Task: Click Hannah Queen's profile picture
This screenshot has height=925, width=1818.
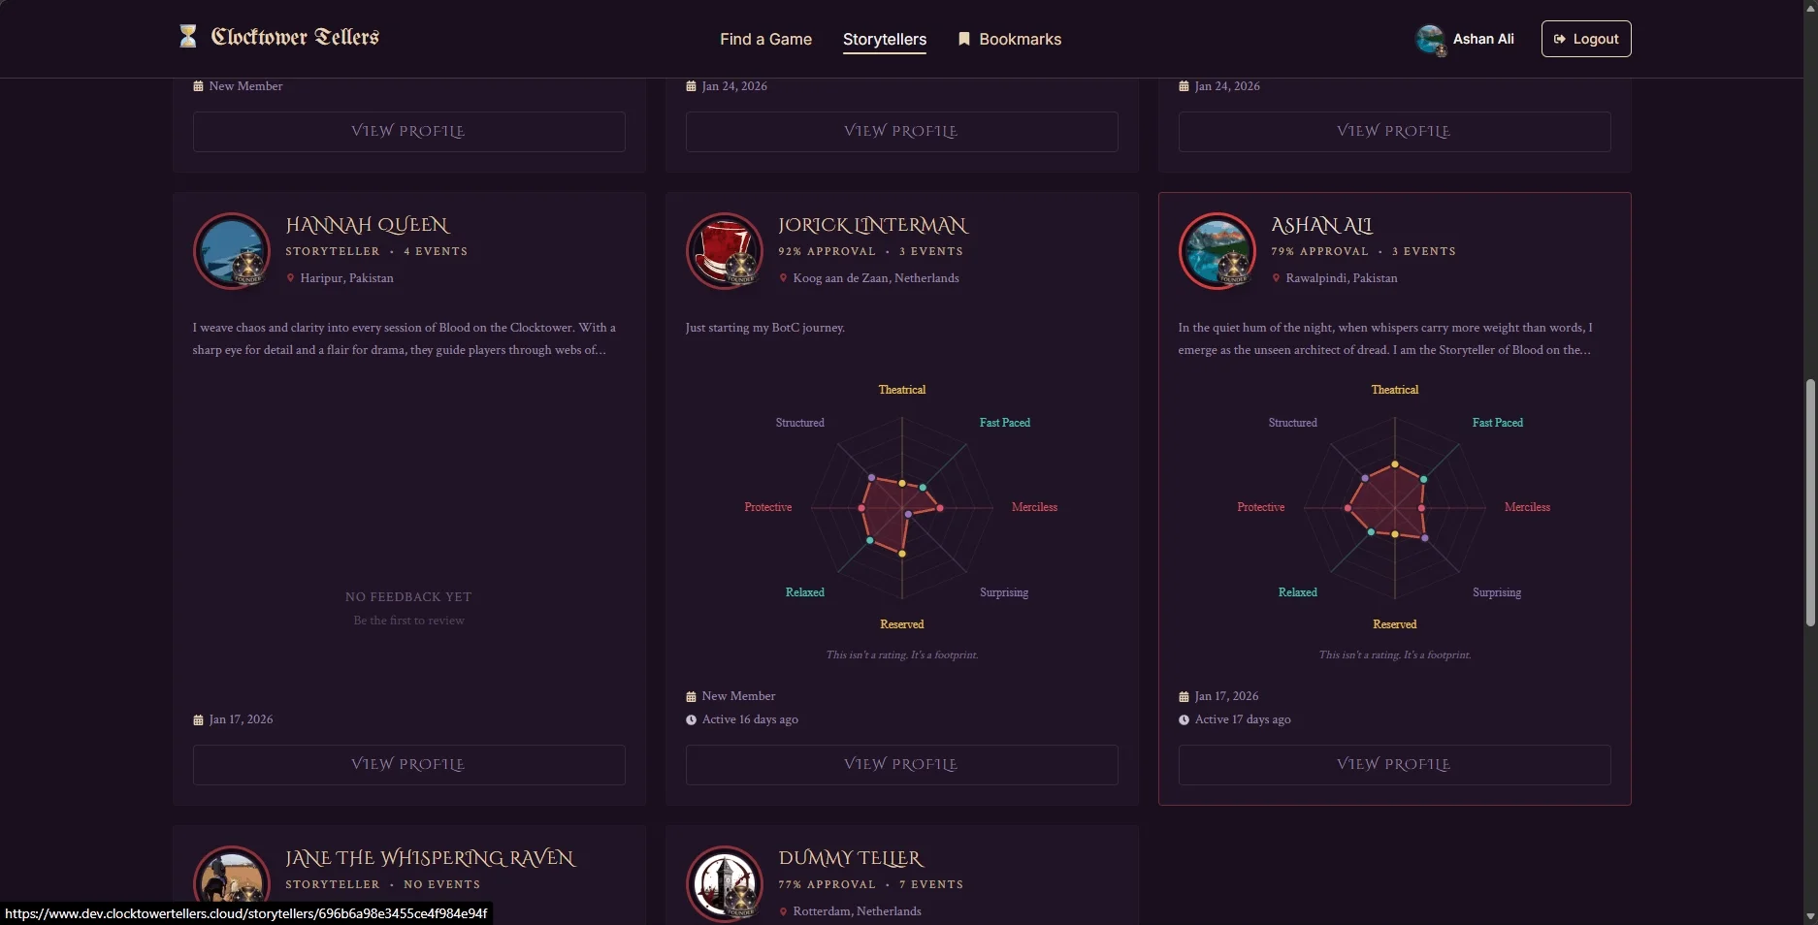Action: coord(232,251)
